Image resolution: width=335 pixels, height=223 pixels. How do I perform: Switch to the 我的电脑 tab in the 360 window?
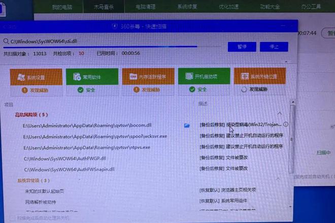[62, 7]
